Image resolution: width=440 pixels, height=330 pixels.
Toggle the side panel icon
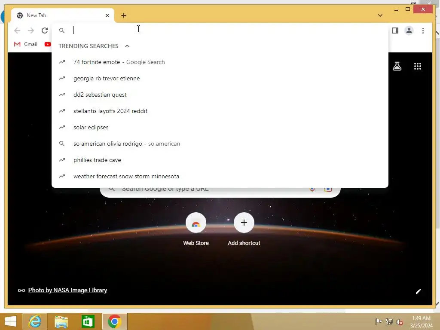pos(395,31)
